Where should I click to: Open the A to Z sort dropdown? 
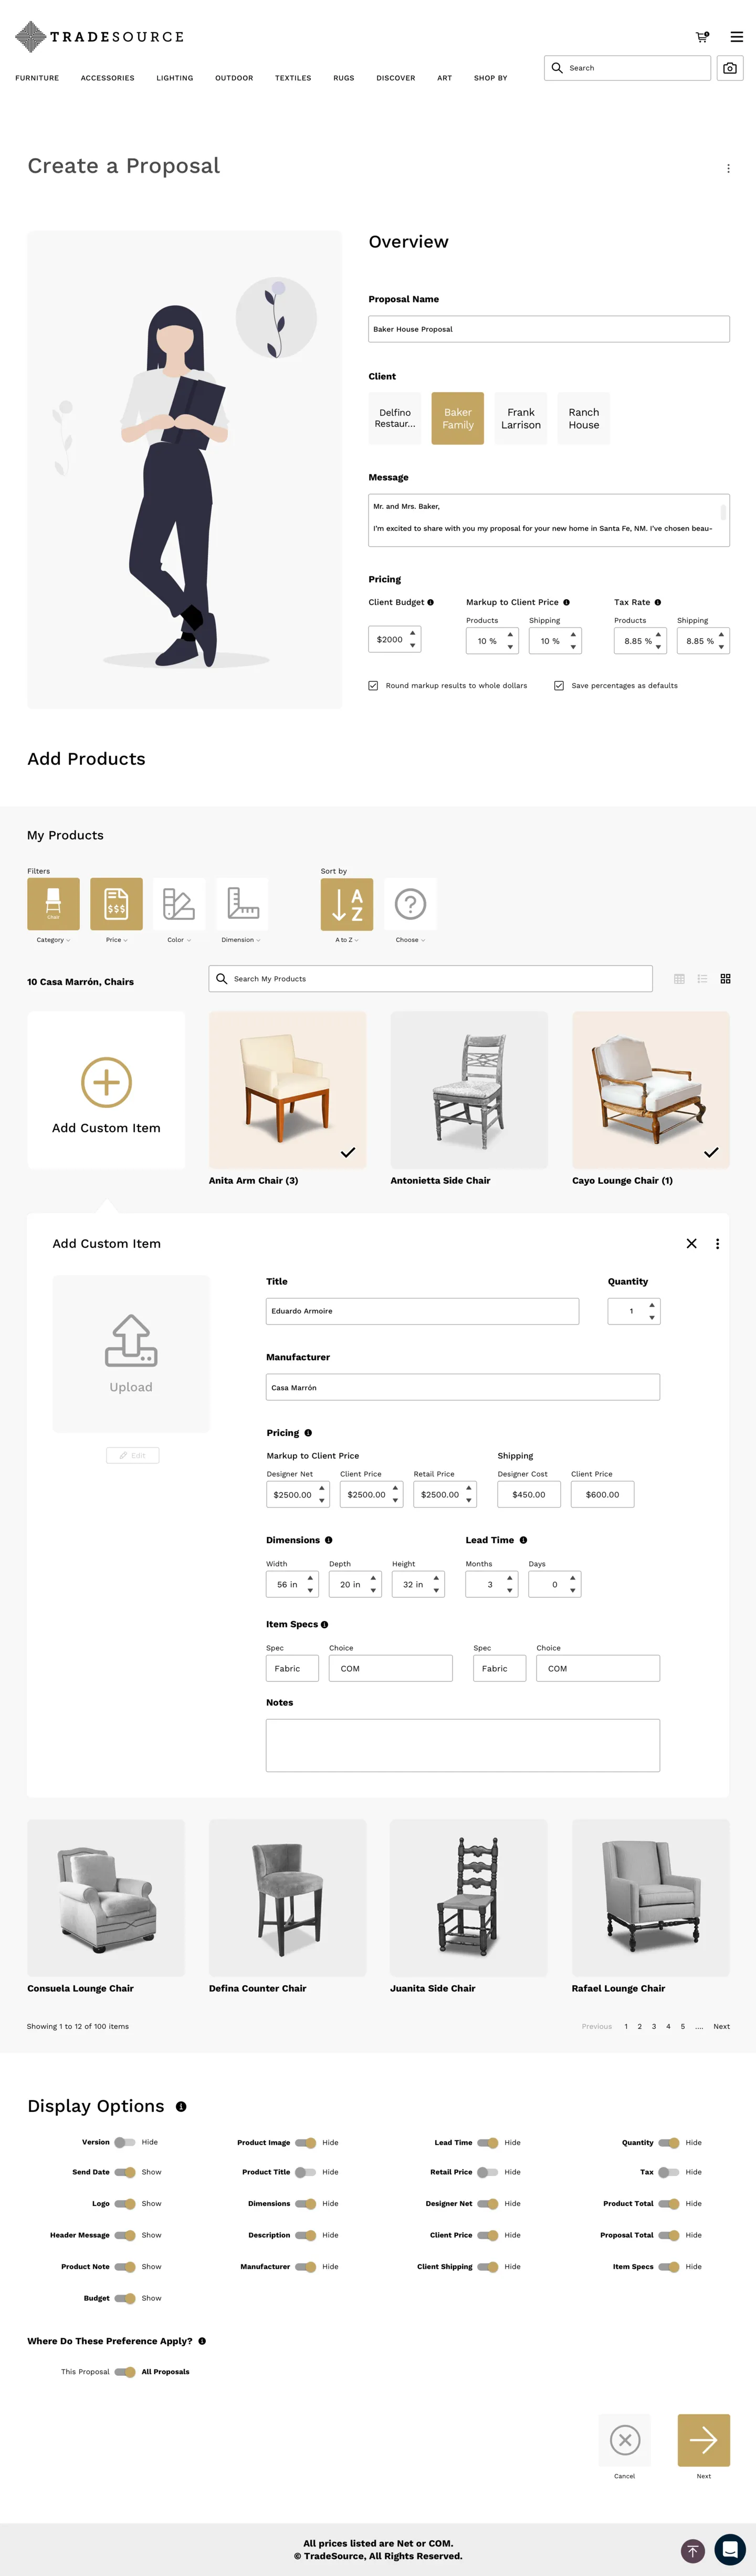click(x=346, y=940)
